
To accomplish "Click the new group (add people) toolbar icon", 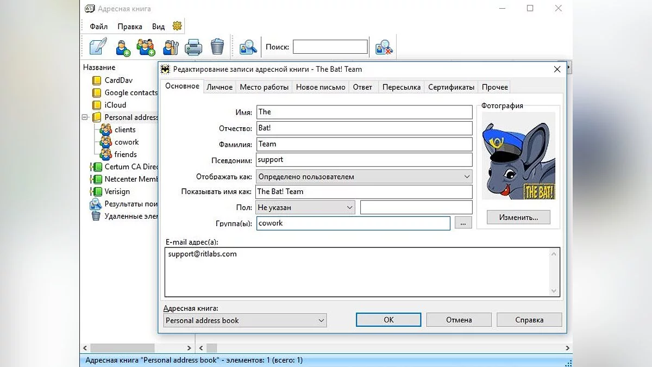I will [x=146, y=47].
